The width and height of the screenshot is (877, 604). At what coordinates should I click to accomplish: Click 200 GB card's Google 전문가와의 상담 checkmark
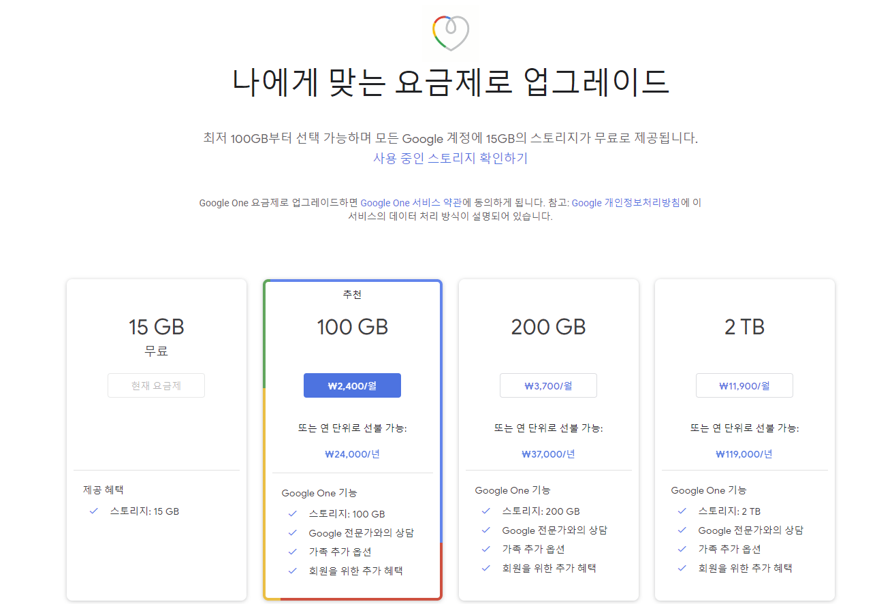click(x=486, y=530)
